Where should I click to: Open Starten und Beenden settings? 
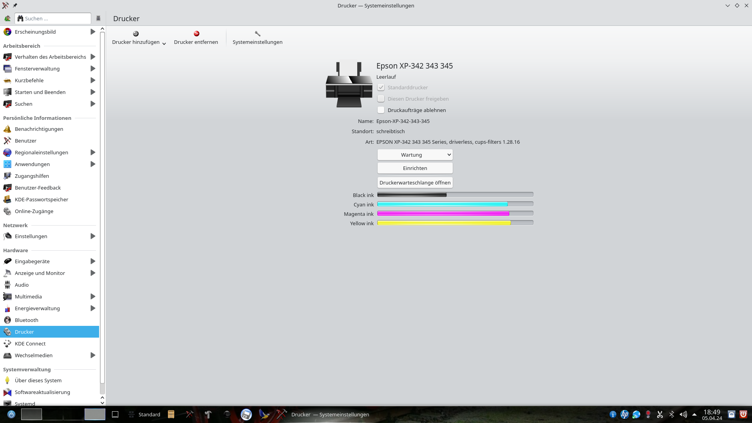50,92
